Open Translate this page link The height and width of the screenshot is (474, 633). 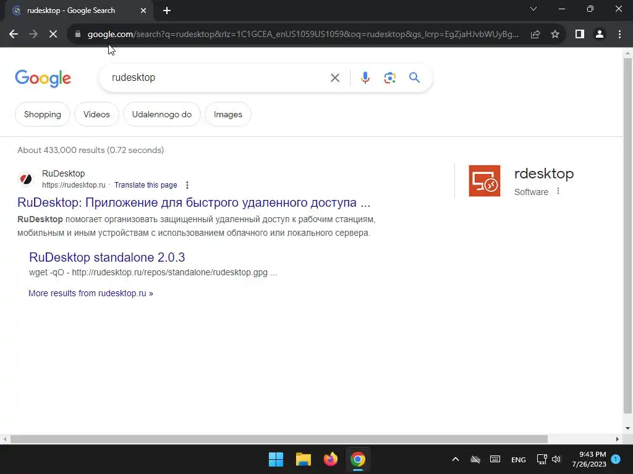[145, 185]
